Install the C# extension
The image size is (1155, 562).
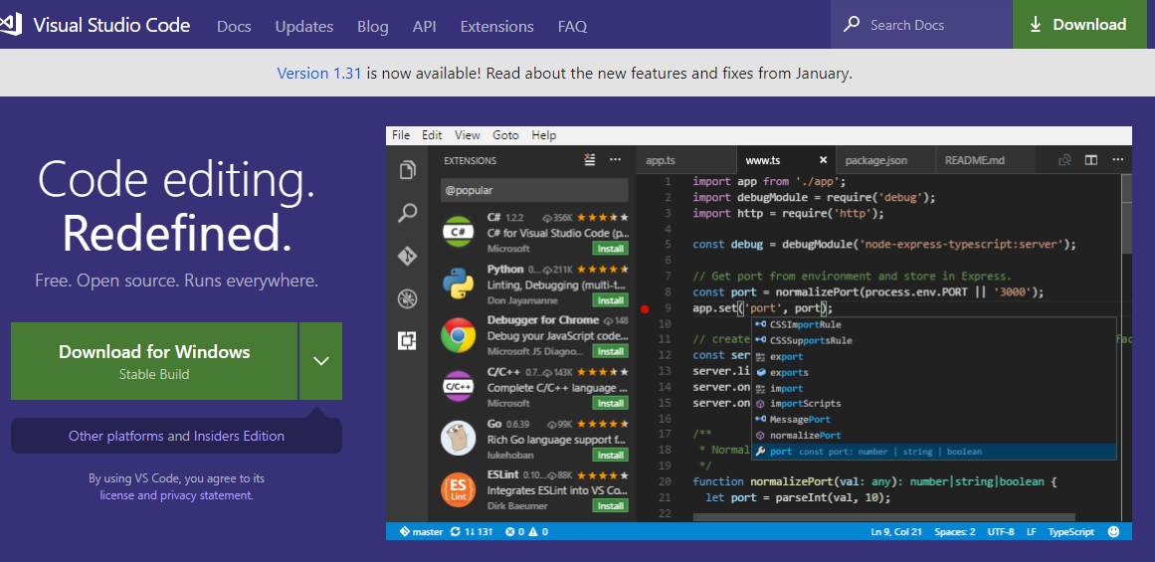(611, 249)
